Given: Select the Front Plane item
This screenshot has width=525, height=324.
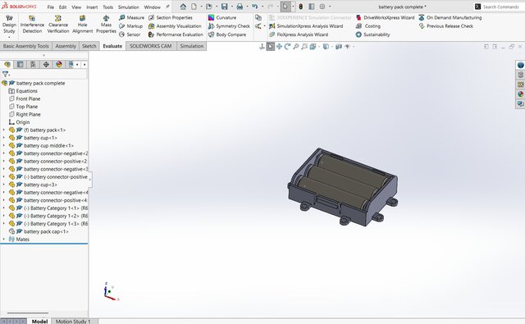Looking at the screenshot, I should click(x=28, y=98).
